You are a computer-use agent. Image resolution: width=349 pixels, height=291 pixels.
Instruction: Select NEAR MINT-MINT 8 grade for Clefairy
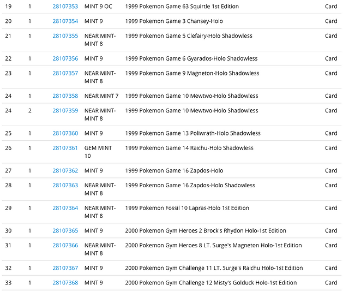point(100,40)
